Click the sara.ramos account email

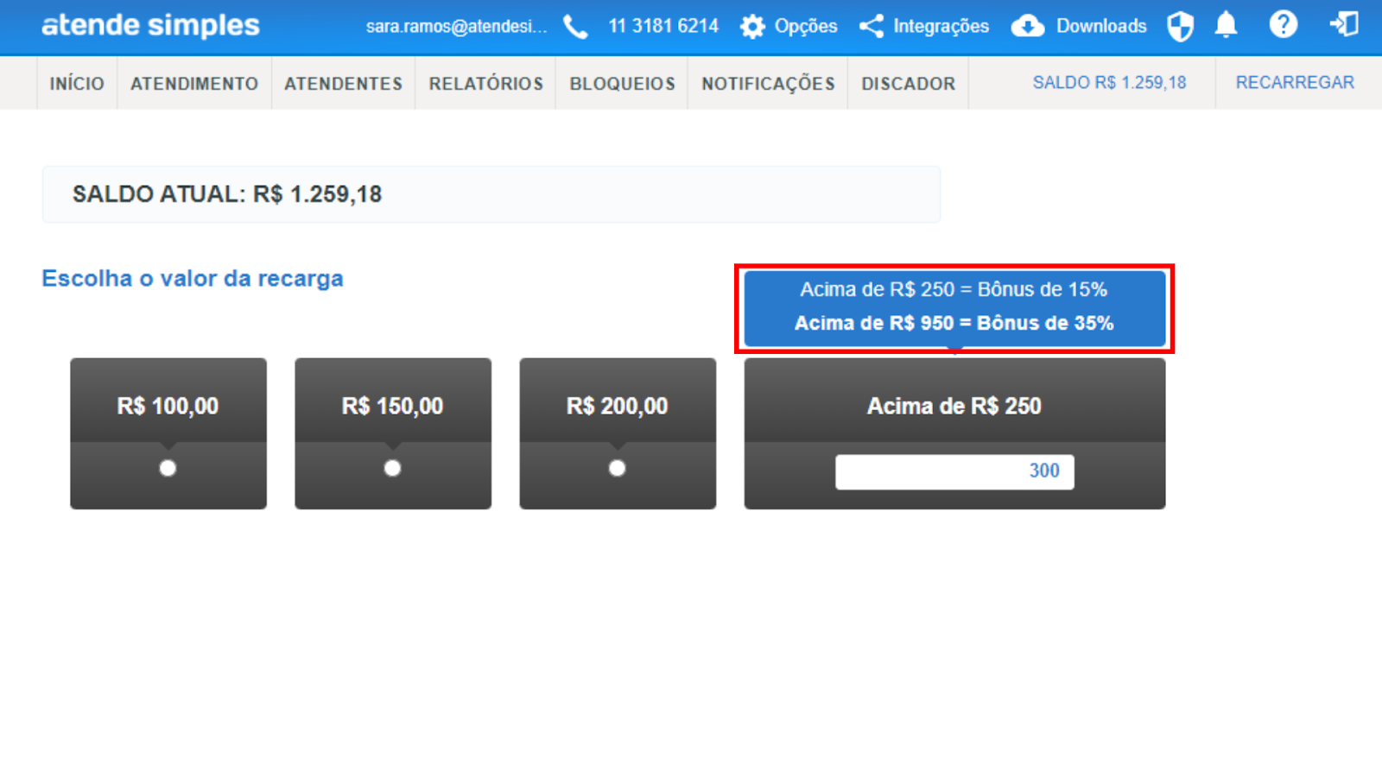click(x=456, y=27)
